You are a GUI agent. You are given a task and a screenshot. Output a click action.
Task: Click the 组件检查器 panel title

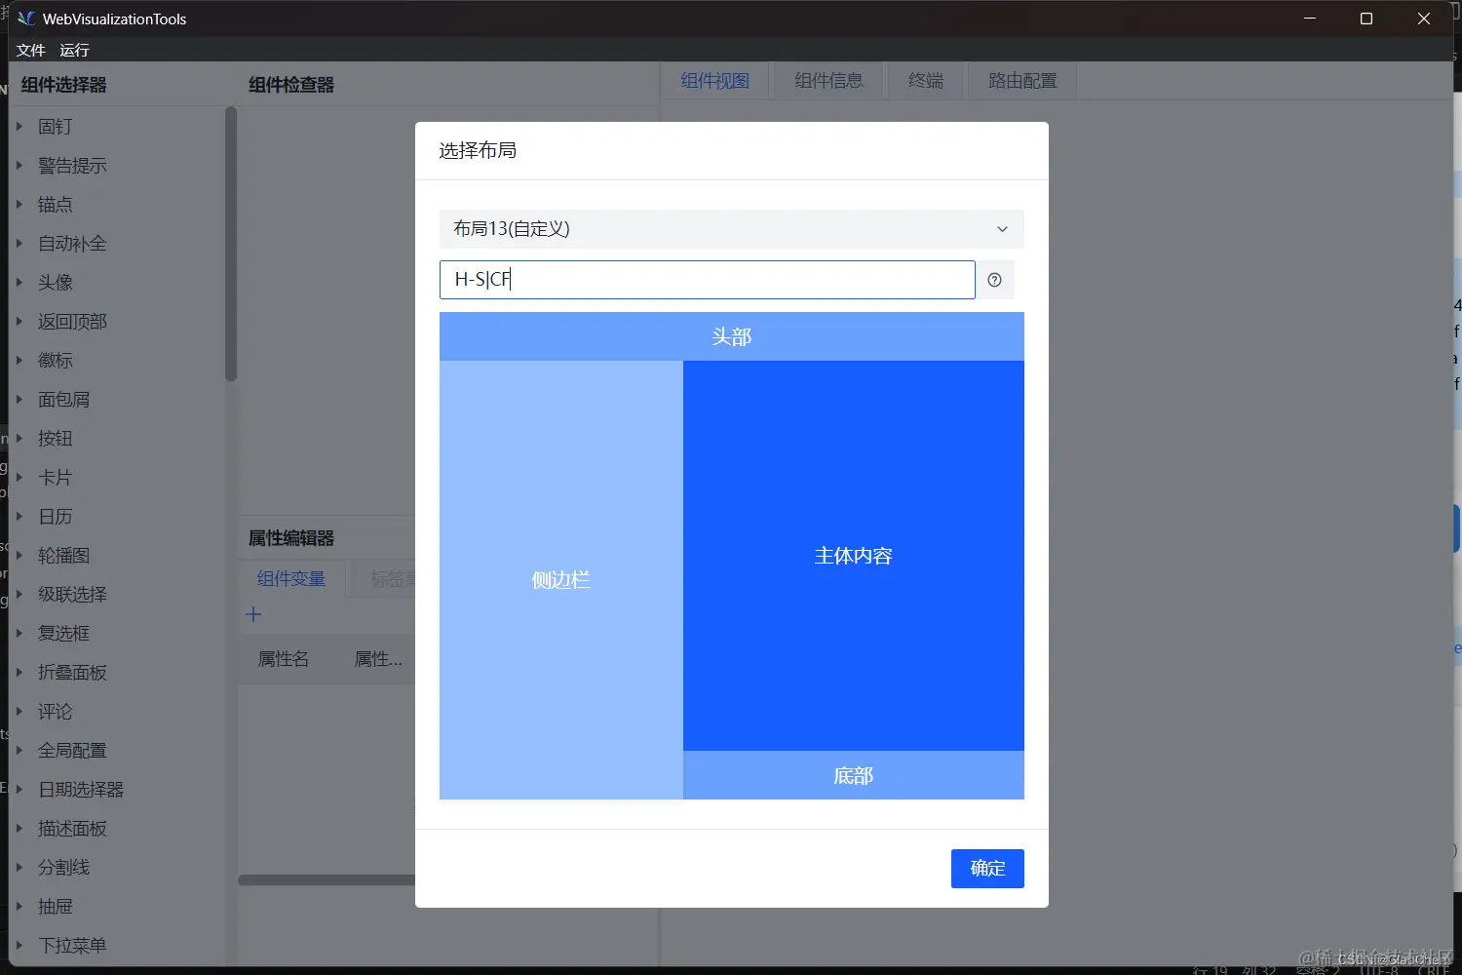[x=291, y=85]
